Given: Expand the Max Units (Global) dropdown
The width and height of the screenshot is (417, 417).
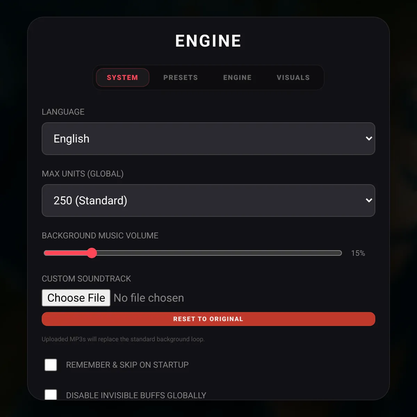Looking at the screenshot, I should pos(208,201).
